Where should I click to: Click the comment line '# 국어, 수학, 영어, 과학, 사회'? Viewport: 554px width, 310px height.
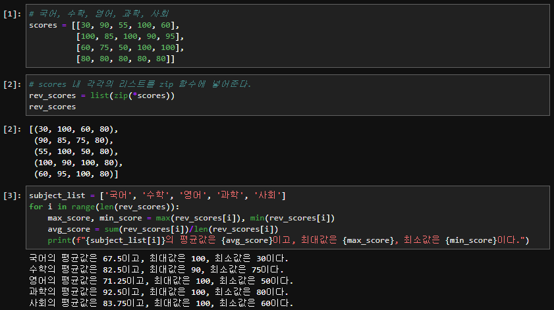tap(99, 14)
